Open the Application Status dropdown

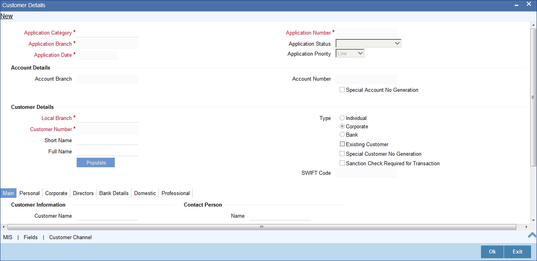pos(369,44)
